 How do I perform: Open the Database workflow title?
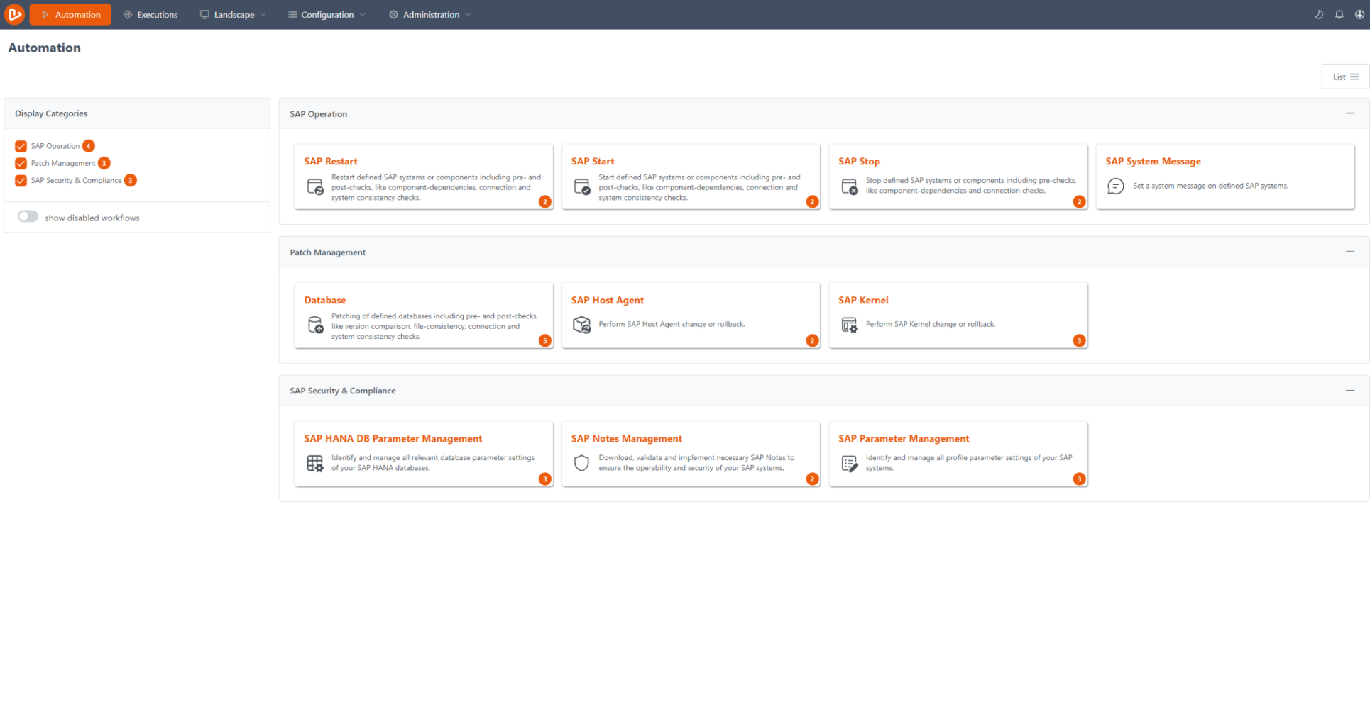click(325, 301)
